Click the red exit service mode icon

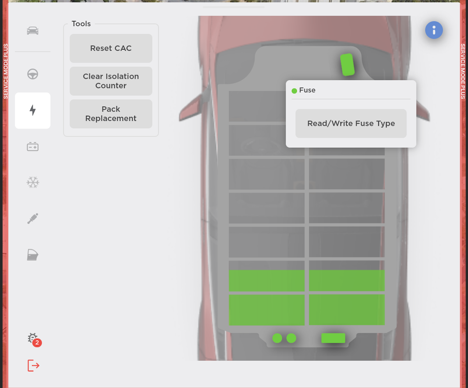click(x=33, y=366)
